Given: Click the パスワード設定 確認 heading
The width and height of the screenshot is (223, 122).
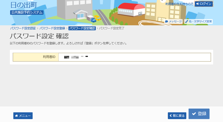Looking at the screenshot, I should pyautogui.click(x=39, y=36).
